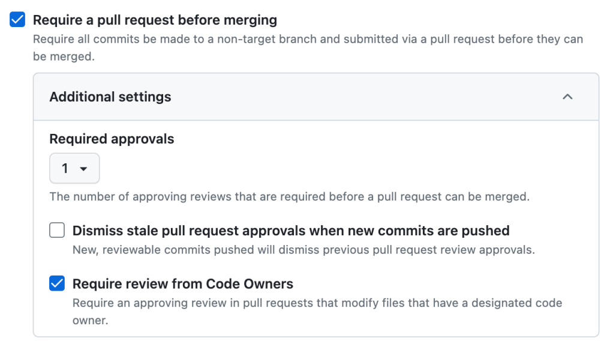Expand the approvals number dropdown showing 1
The image size is (613, 347).
tap(74, 169)
